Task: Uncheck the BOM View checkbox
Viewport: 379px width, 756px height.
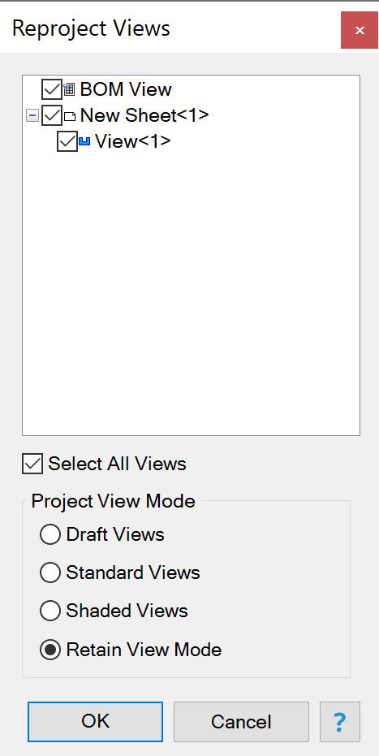Action: tap(52, 89)
